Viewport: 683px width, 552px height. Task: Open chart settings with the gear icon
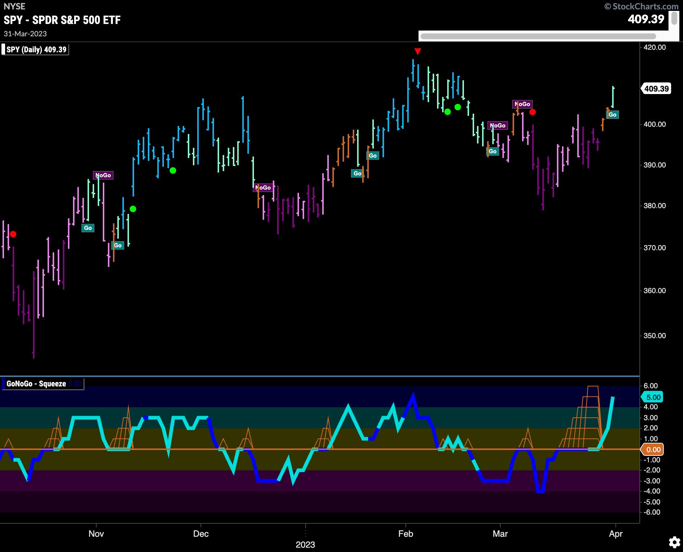point(674,543)
